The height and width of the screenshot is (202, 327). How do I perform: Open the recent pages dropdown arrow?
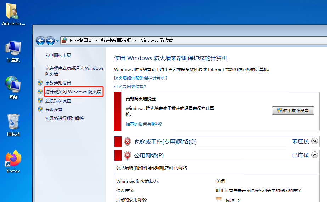point(57,41)
